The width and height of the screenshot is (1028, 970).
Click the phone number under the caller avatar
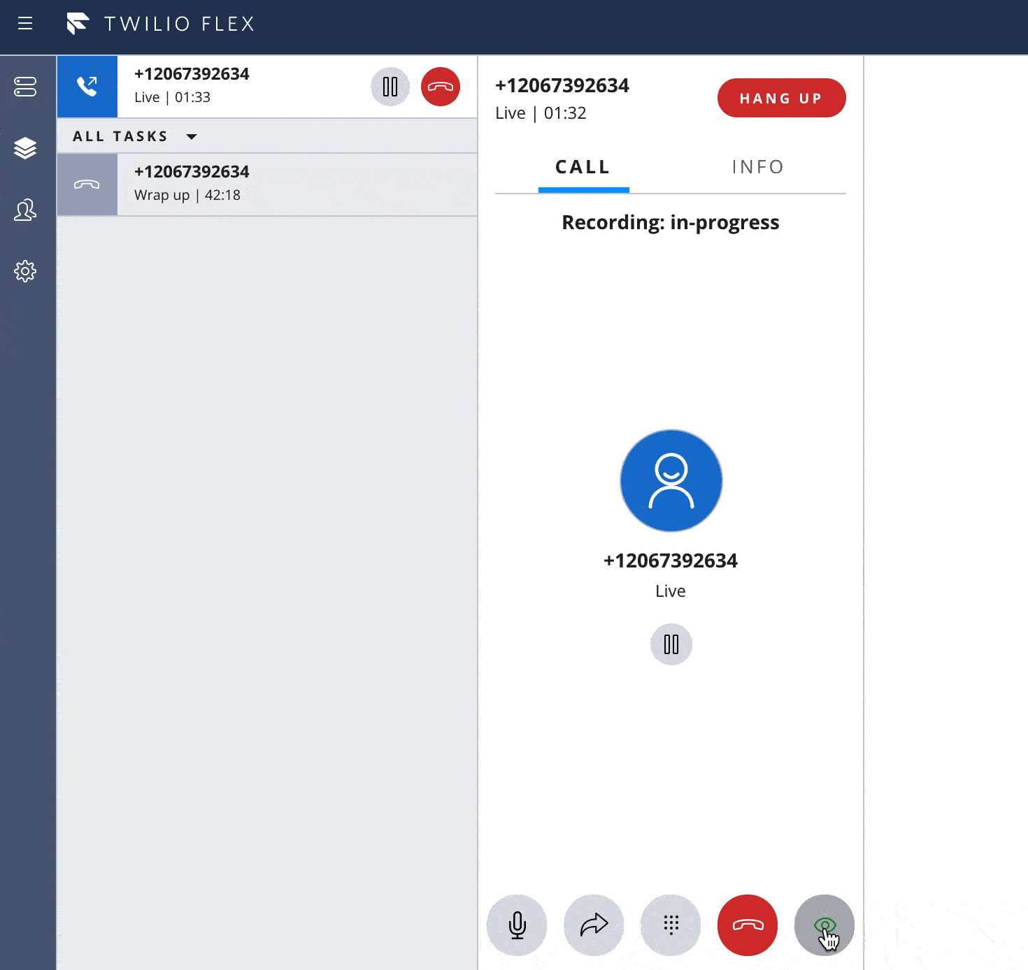click(x=671, y=560)
